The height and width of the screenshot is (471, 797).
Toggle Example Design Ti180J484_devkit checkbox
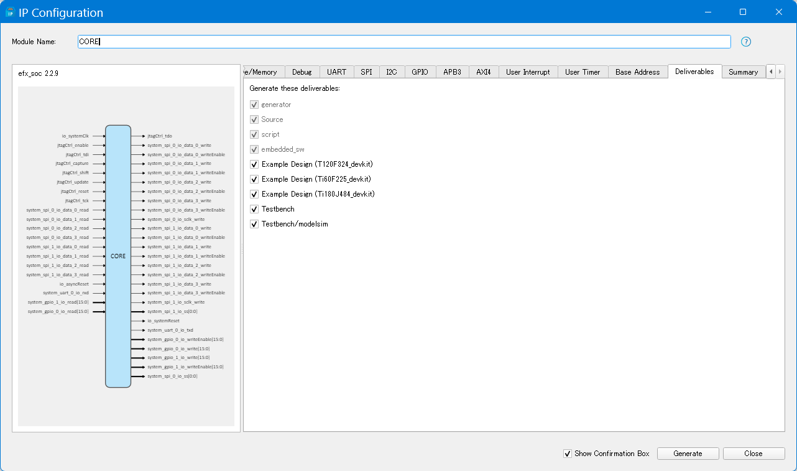tap(254, 194)
